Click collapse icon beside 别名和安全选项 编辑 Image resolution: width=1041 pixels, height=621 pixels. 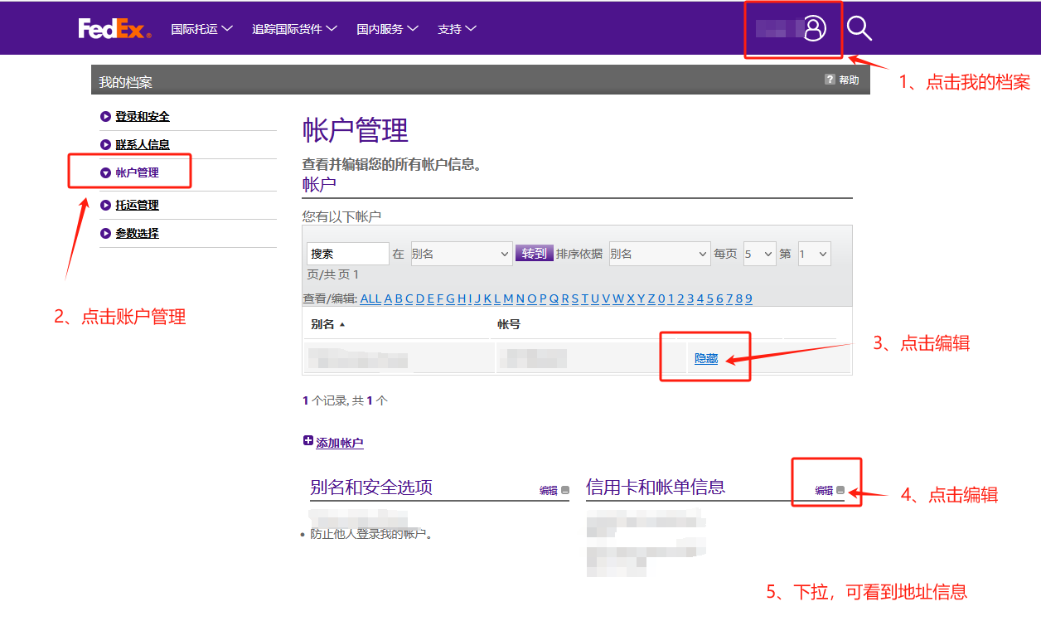tap(565, 490)
